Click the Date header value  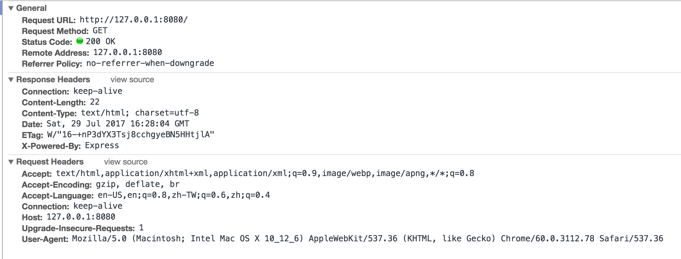click(x=118, y=124)
